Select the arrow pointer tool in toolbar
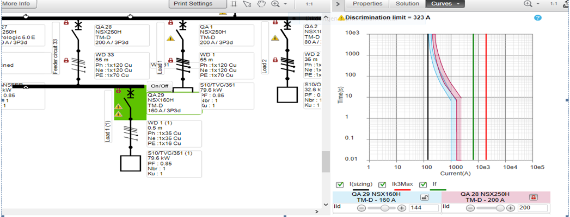This screenshot has height=217, width=570. (x=247, y=4)
